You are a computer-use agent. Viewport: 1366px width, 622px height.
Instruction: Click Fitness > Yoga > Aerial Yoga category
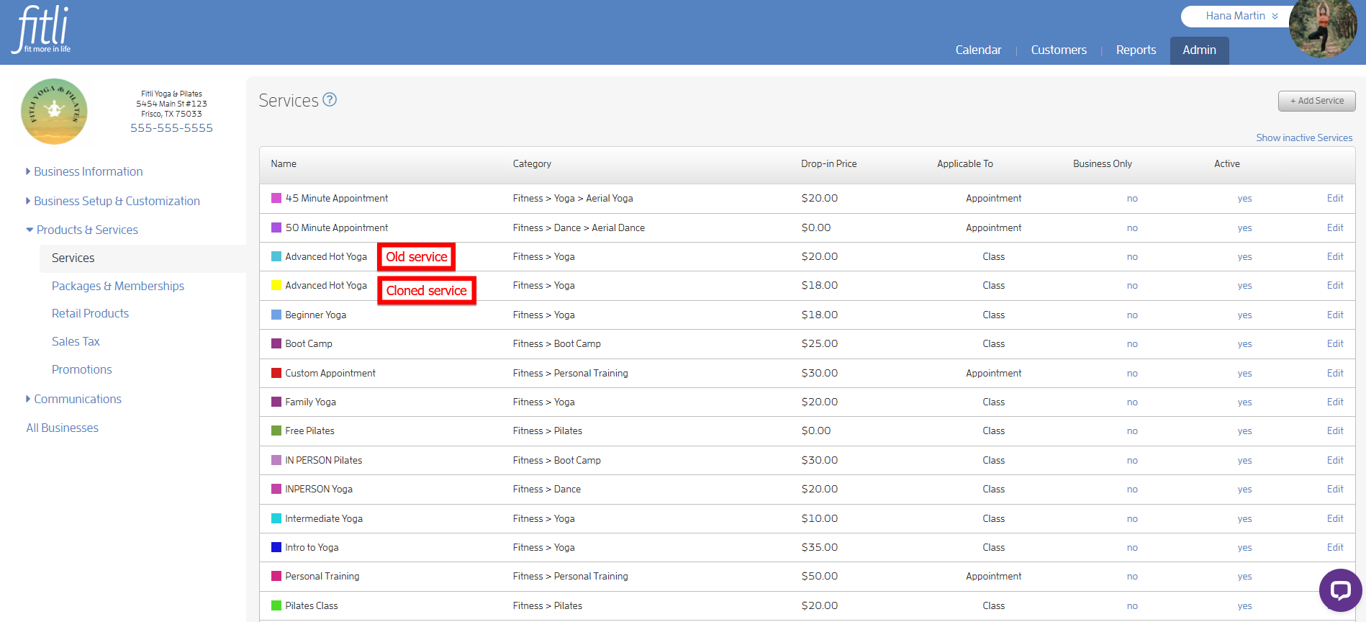[573, 198]
